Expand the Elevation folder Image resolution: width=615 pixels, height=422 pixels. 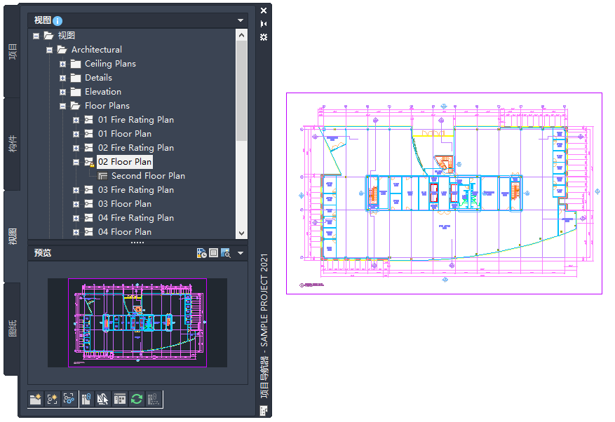(62, 92)
